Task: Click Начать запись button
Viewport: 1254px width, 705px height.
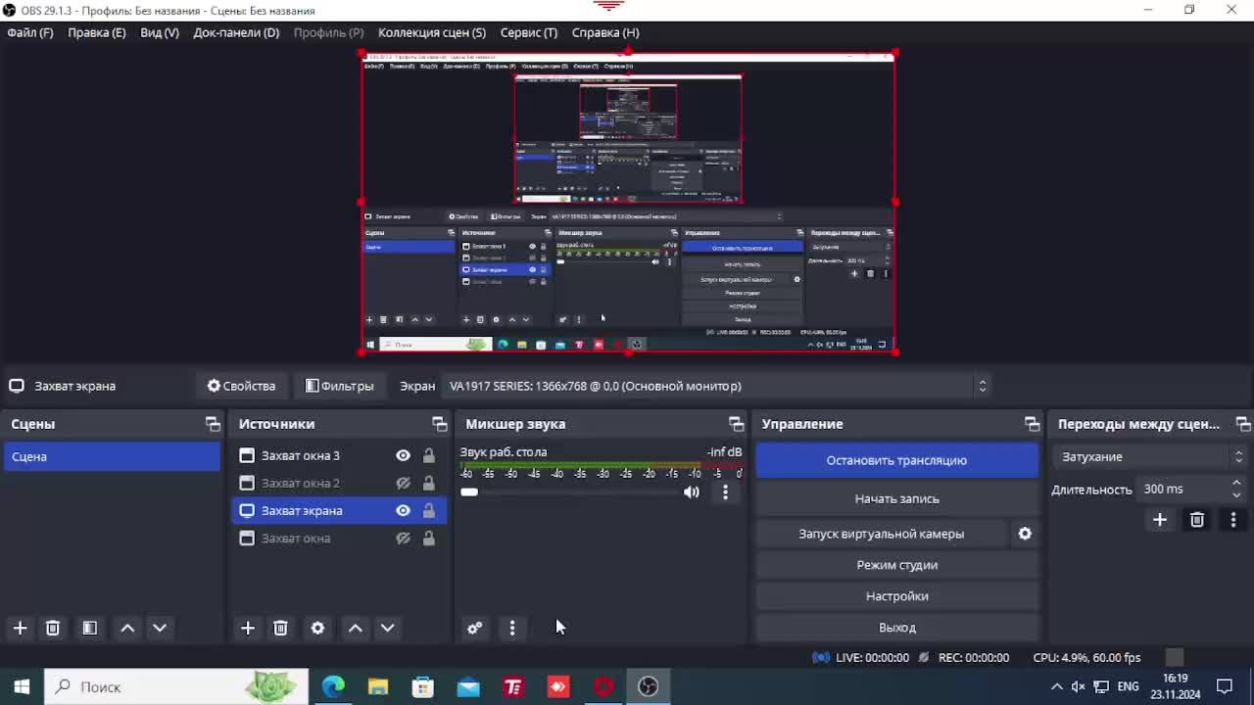Action: coord(896,498)
